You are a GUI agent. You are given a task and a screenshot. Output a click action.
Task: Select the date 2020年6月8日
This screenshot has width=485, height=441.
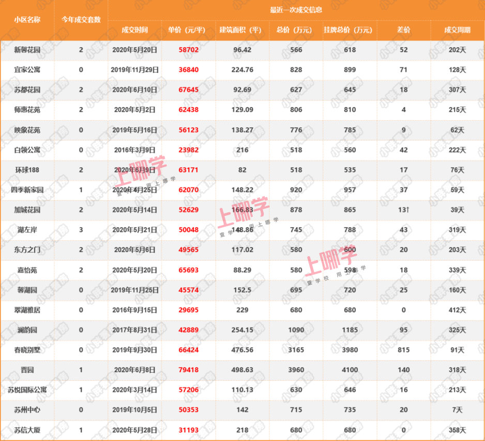tap(134, 370)
